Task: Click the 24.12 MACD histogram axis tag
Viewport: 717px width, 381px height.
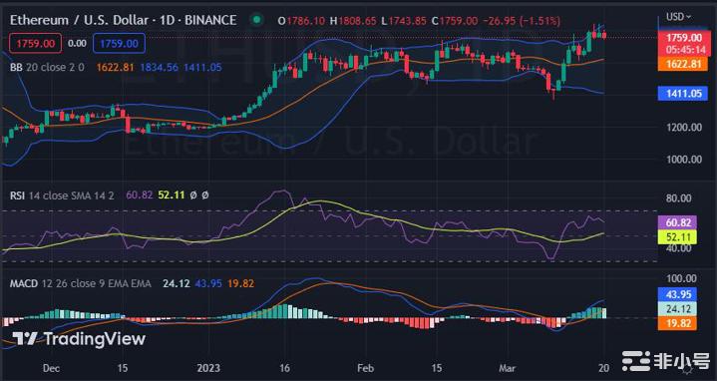Action: coord(677,309)
